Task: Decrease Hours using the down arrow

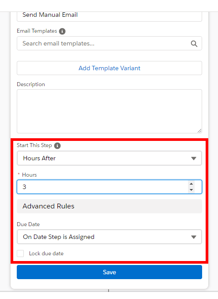Action: click(192, 190)
